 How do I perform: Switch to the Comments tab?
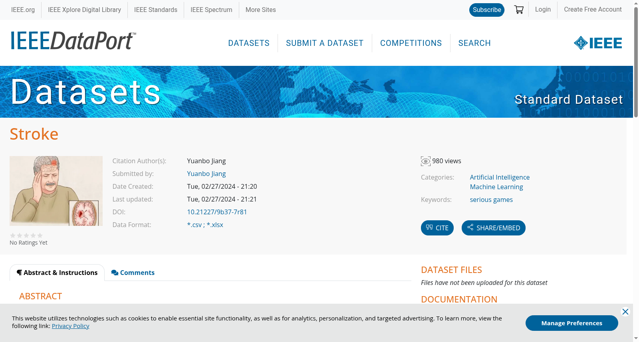133,273
